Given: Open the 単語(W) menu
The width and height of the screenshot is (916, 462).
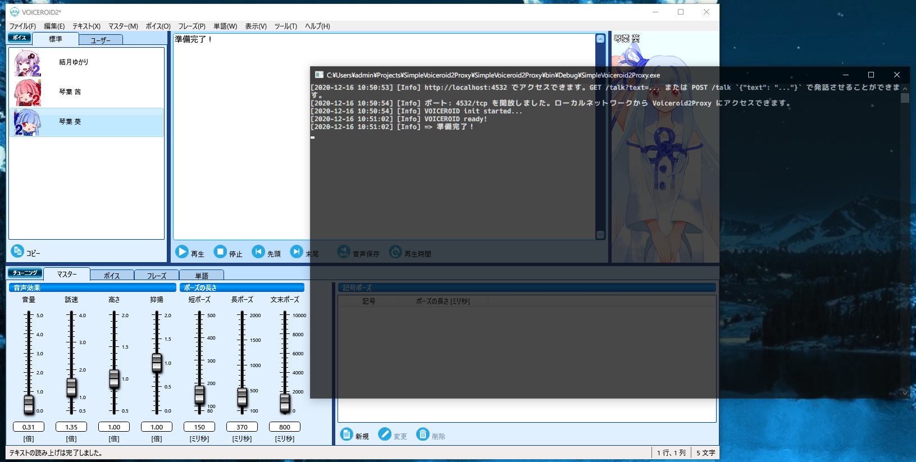Looking at the screenshot, I should [225, 26].
